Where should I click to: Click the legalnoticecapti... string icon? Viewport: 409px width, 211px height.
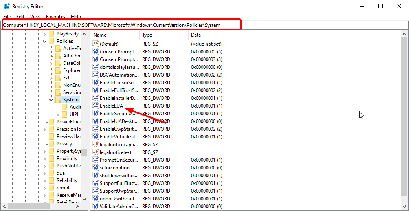[96, 144]
